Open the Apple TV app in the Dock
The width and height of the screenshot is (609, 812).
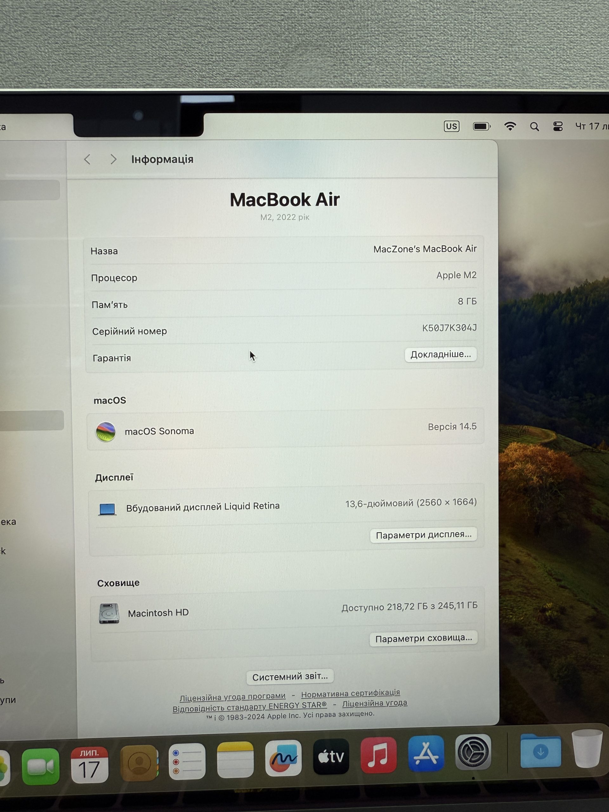click(x=331, y=756)
